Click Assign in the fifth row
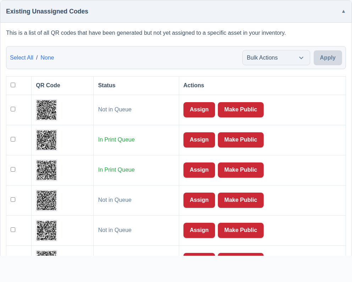This screenshot has height=282, width=352. point(199,230)
